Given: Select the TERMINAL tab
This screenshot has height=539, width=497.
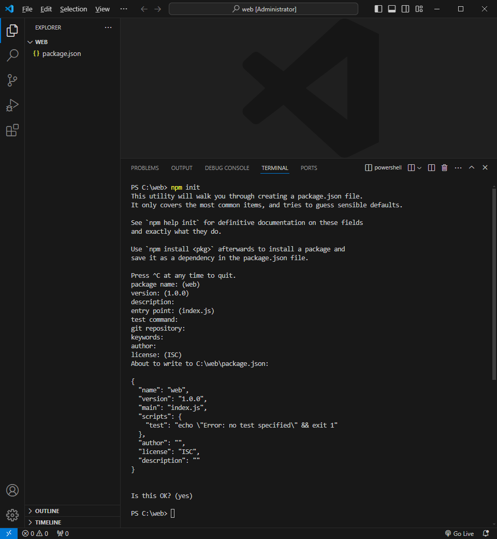Looking at the screenshot, I should coord(275,168).
